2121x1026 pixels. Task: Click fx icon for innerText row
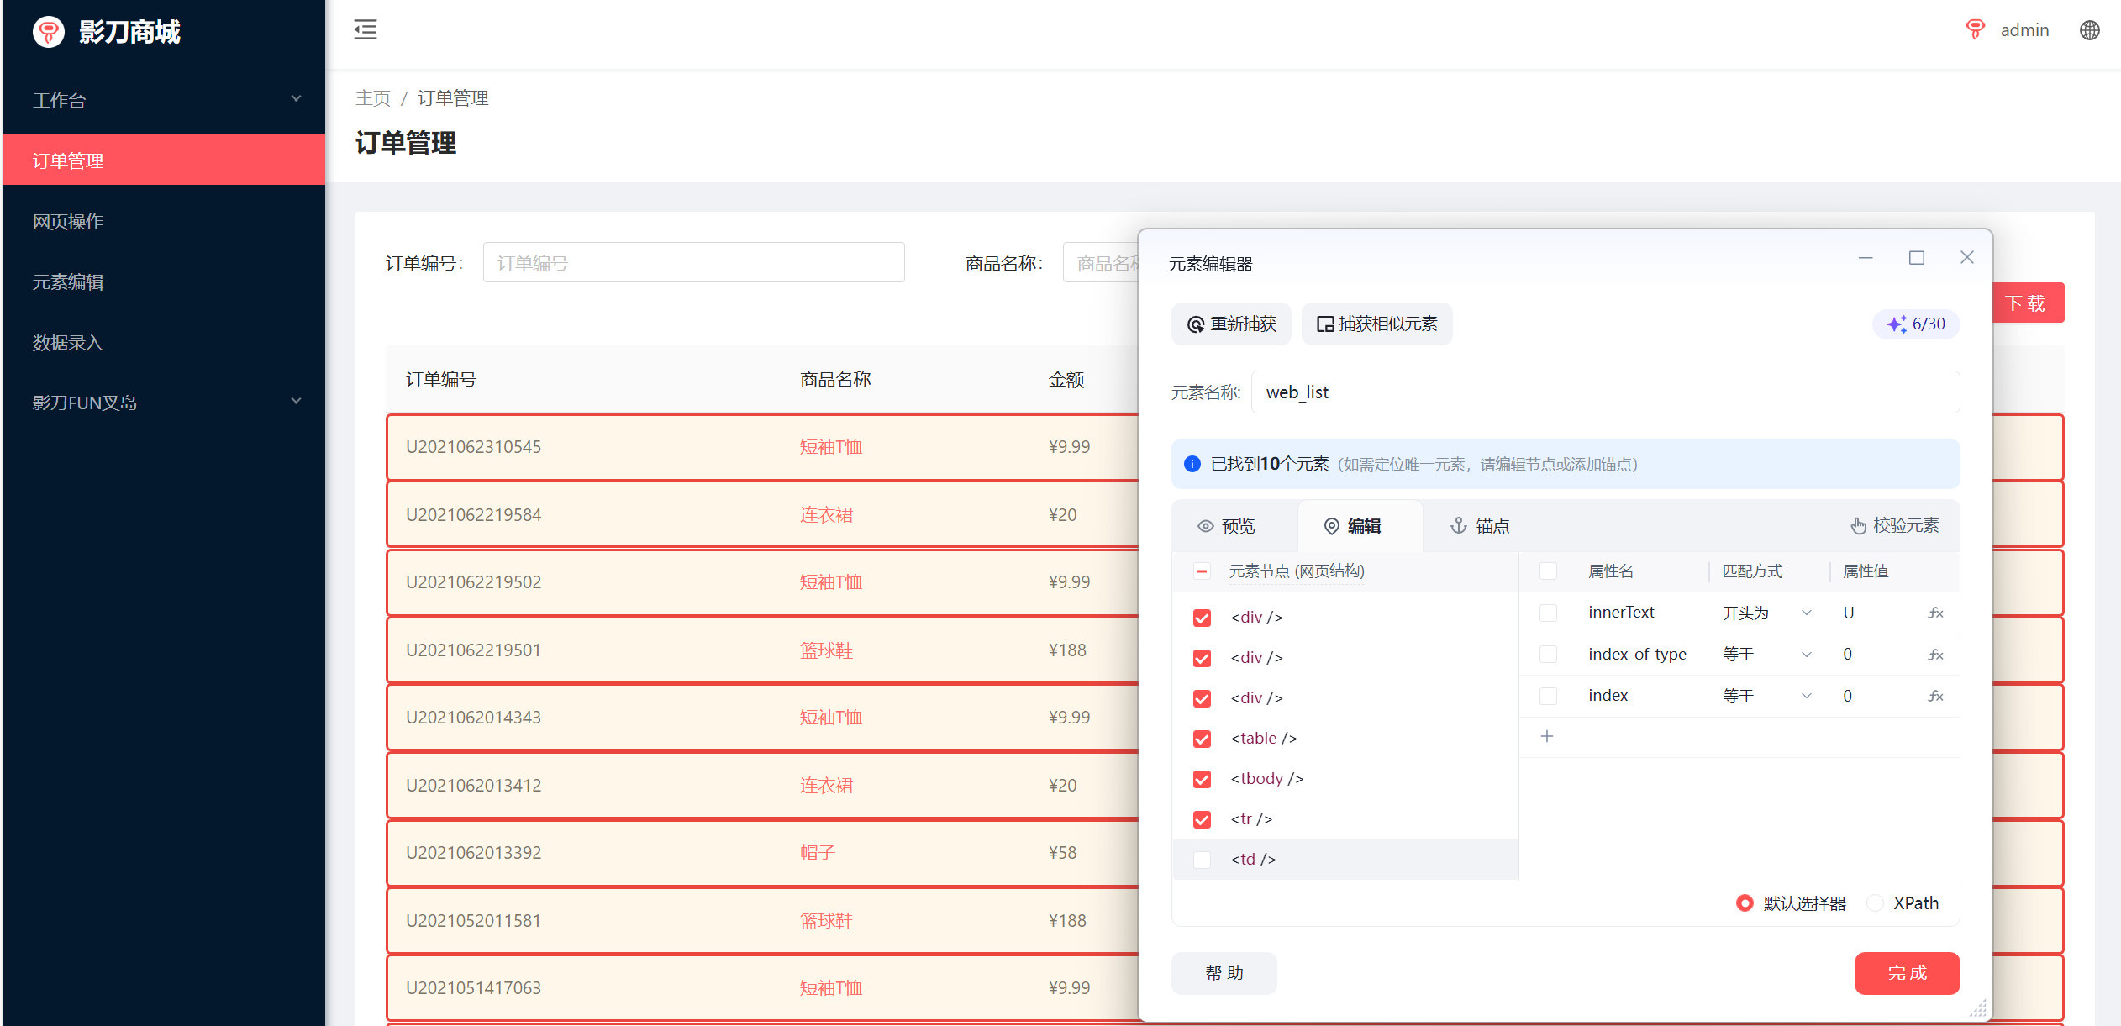(x=1935, y=613)
